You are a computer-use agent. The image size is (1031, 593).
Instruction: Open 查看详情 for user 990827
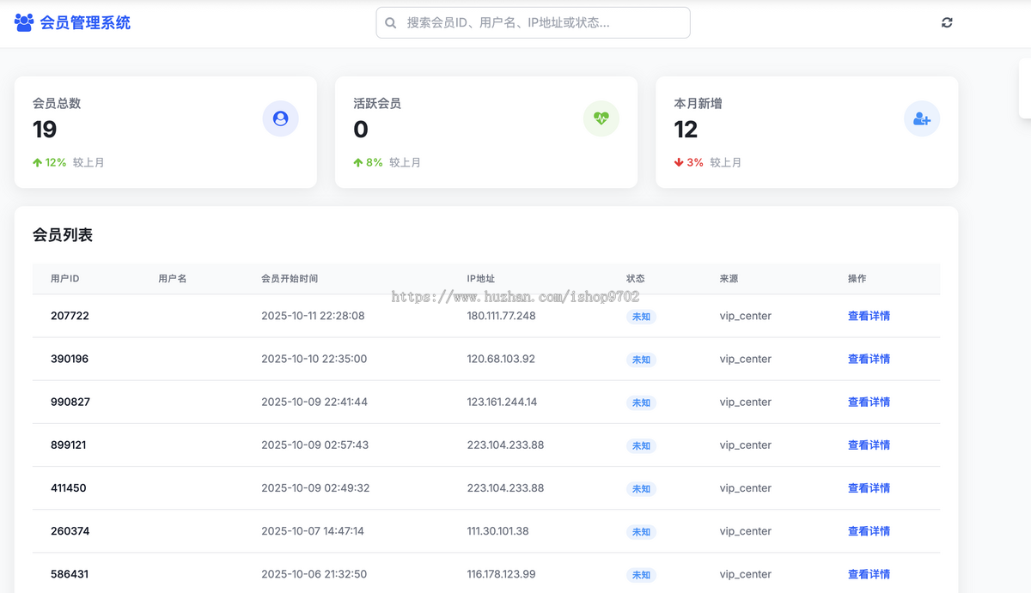click(869, 402)
